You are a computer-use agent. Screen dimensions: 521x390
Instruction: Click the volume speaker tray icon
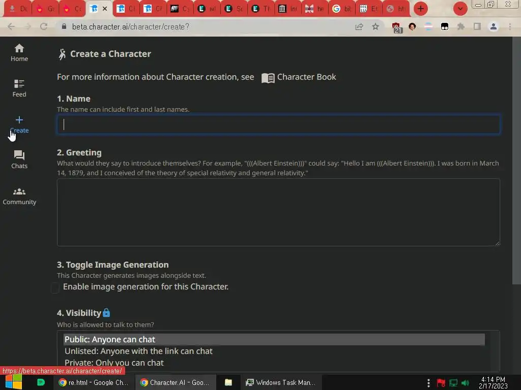(x=465, y=383)
